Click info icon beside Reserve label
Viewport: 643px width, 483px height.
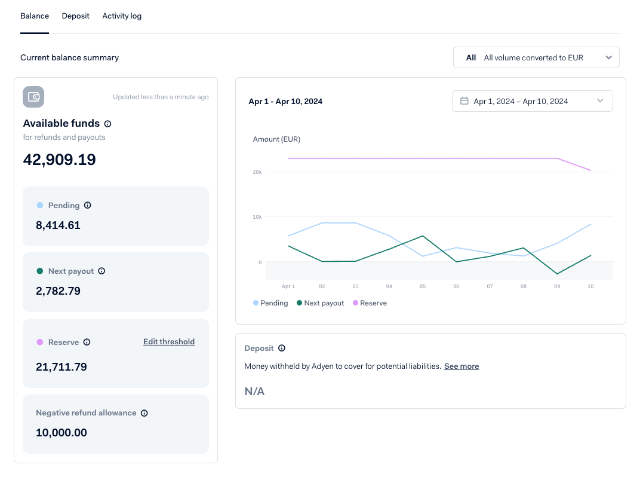tap(87, 343)
